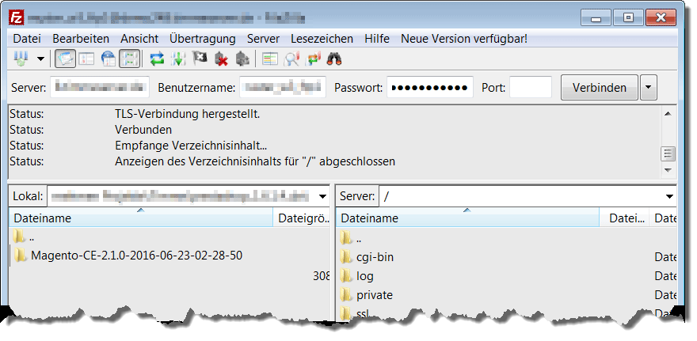Click the Passwort input field
The height and width of the screenshot is (341, 697).
coord(430,87)
